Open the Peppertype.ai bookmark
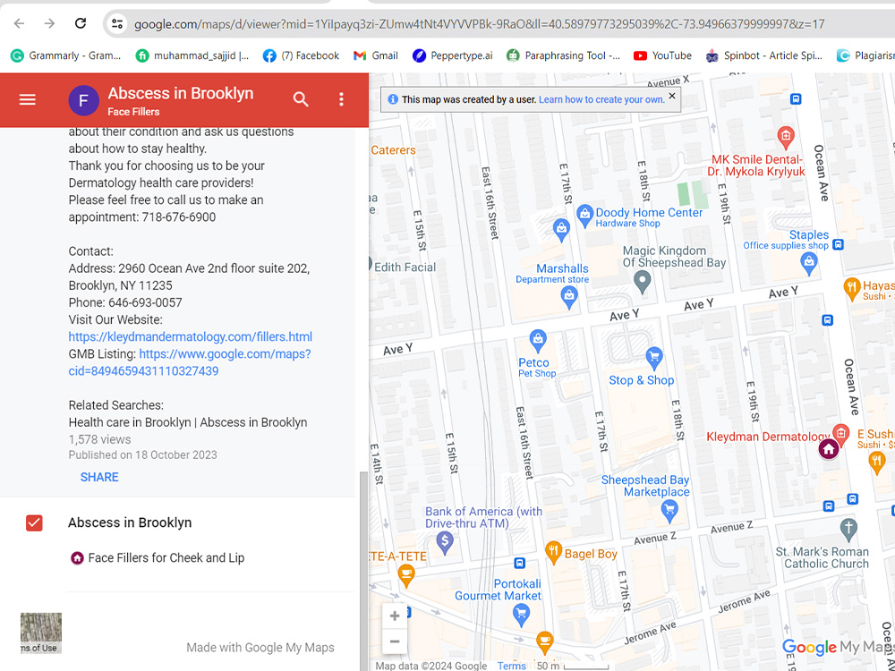Image resolution: width=895 pixels, height=671 pixels. tap(453, 55)
